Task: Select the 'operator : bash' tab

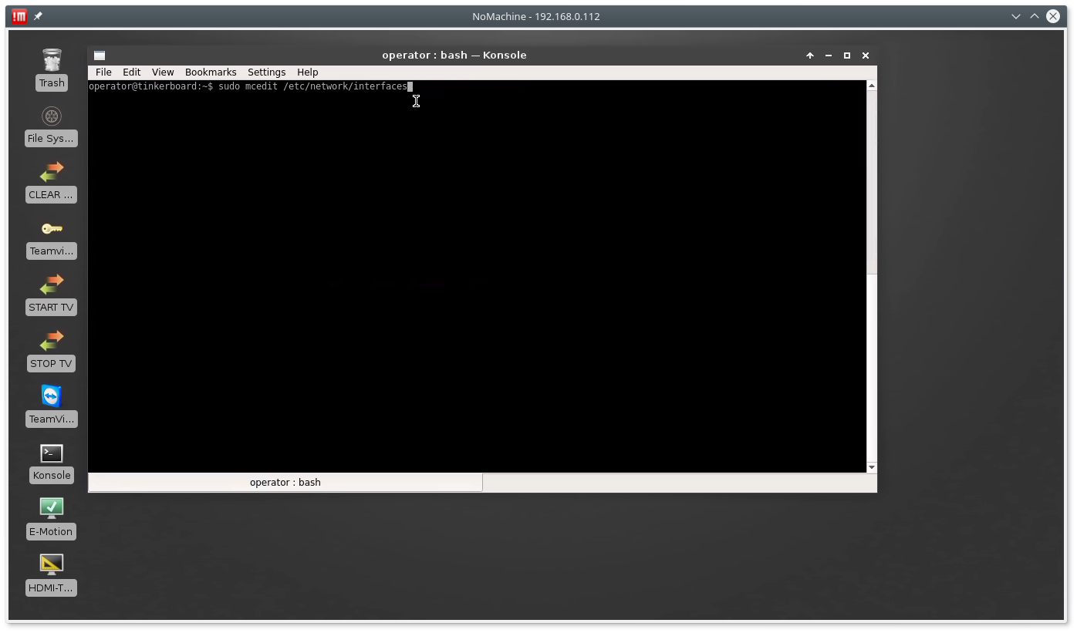Action: (285, 483)
